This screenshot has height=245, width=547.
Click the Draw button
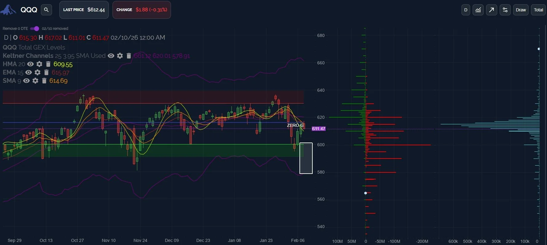521,10
